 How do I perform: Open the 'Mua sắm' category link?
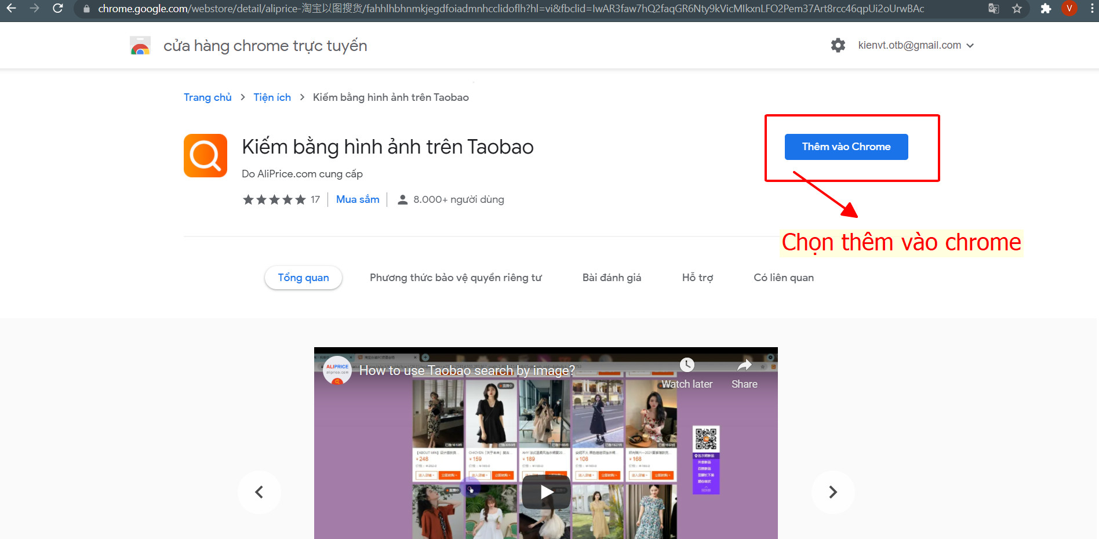coord(358,199)
